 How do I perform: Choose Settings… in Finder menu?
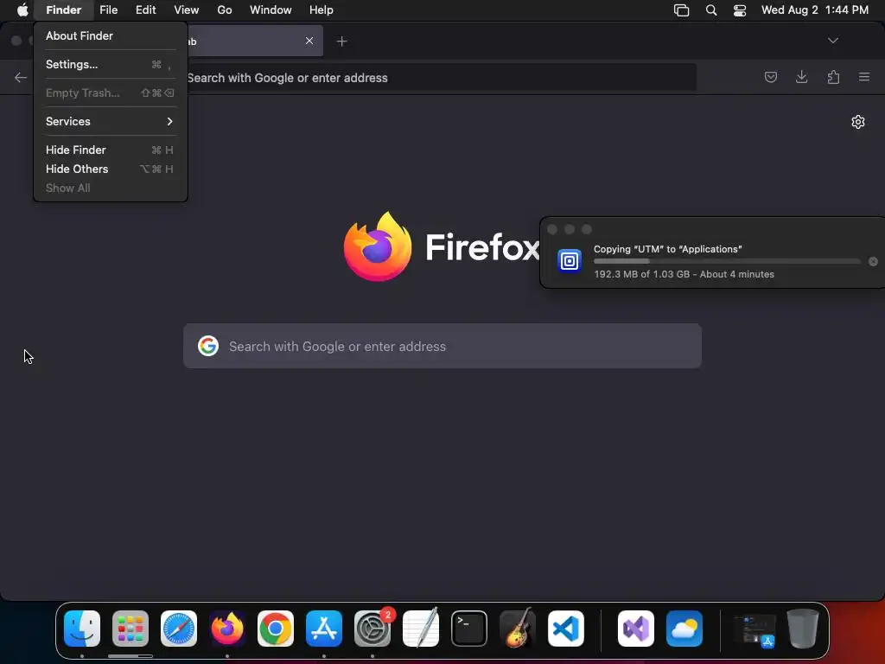tap(110, 64)
